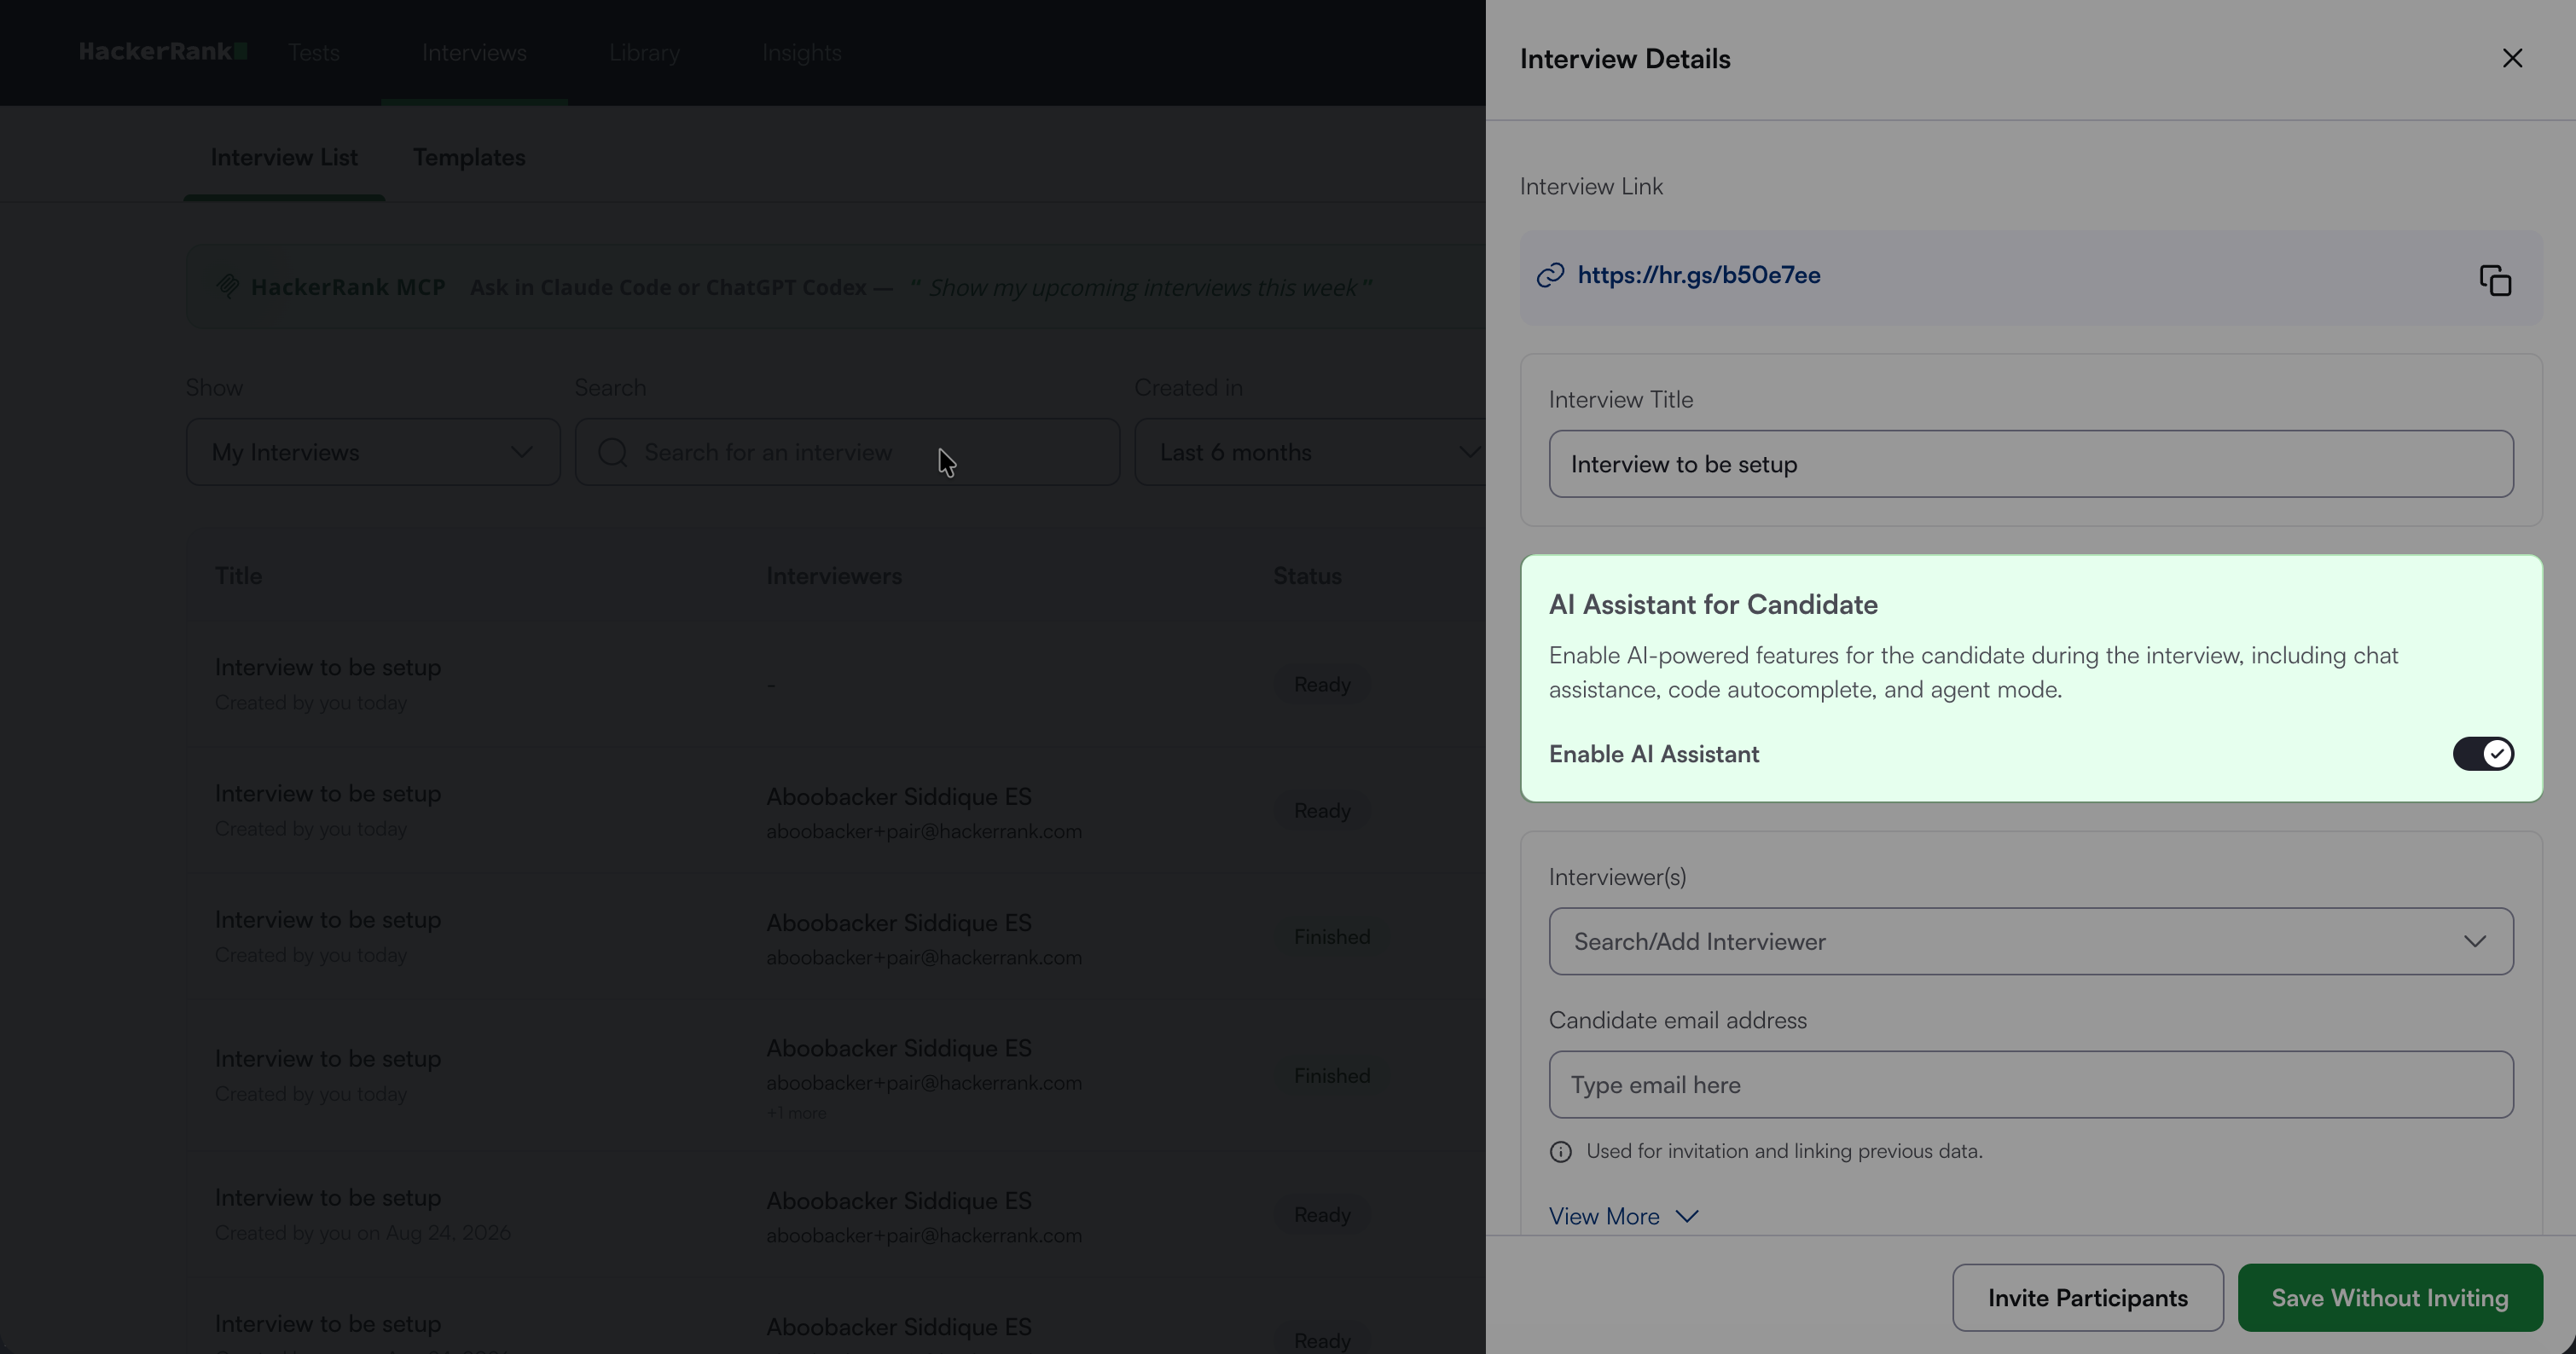This screenshot has width=2576, height=1354.
Task: Close the Interview Details panel
Action: click(2512, 58)
